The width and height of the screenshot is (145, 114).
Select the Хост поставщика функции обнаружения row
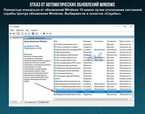coord(93,87)
